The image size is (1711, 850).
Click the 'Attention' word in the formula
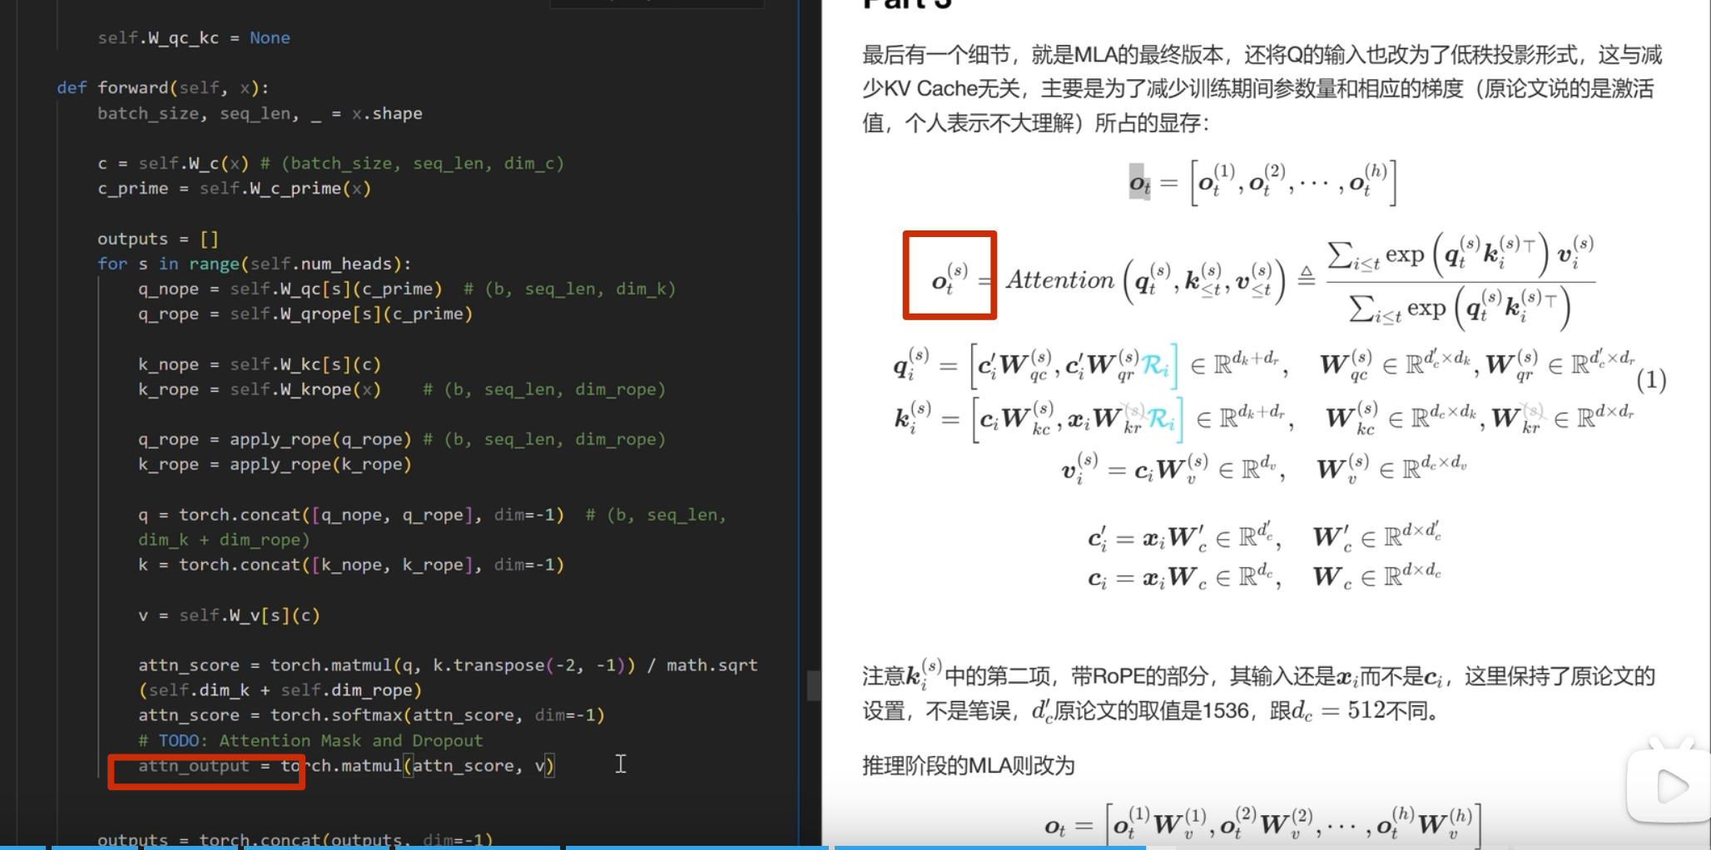pyautogui.click(x=1059, y=280)
